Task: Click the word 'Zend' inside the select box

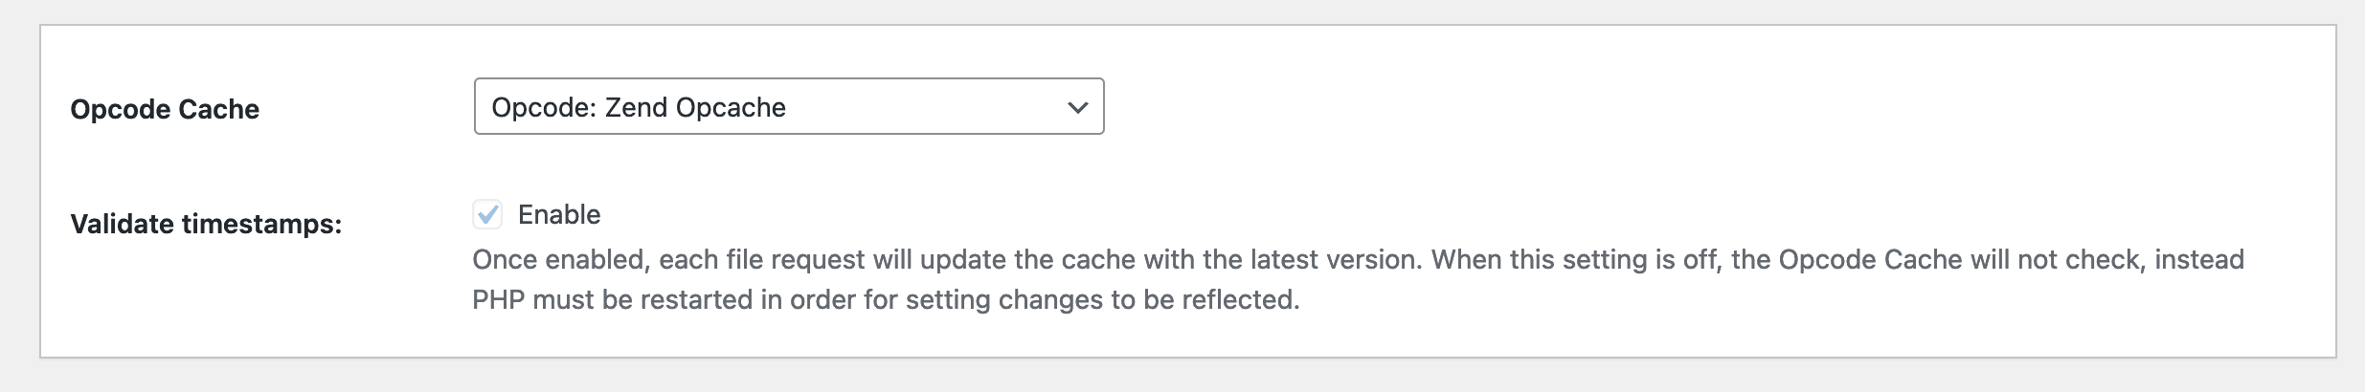Action: pyautogui.click(x=636, y=107)
